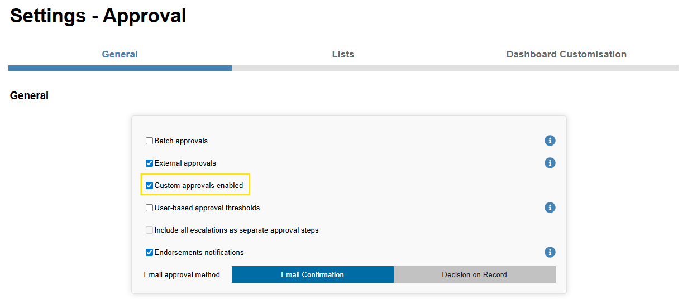Show info tooltip for External approvals

[550, 163]
